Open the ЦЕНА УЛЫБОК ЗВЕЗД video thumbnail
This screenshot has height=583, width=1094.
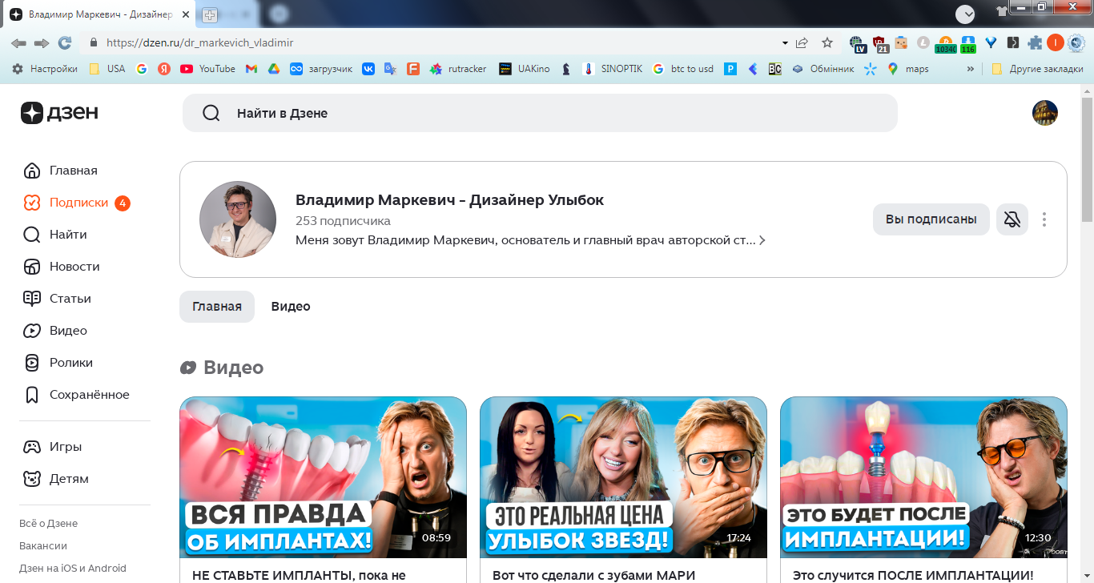(623, 477)
